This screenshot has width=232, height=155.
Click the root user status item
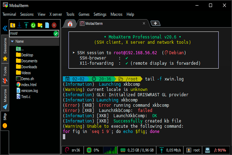click(193, 150)
